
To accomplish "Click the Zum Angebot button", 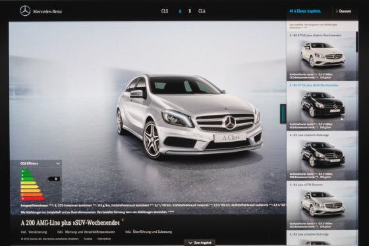I will pyautogui.click(x=200, y=243).
